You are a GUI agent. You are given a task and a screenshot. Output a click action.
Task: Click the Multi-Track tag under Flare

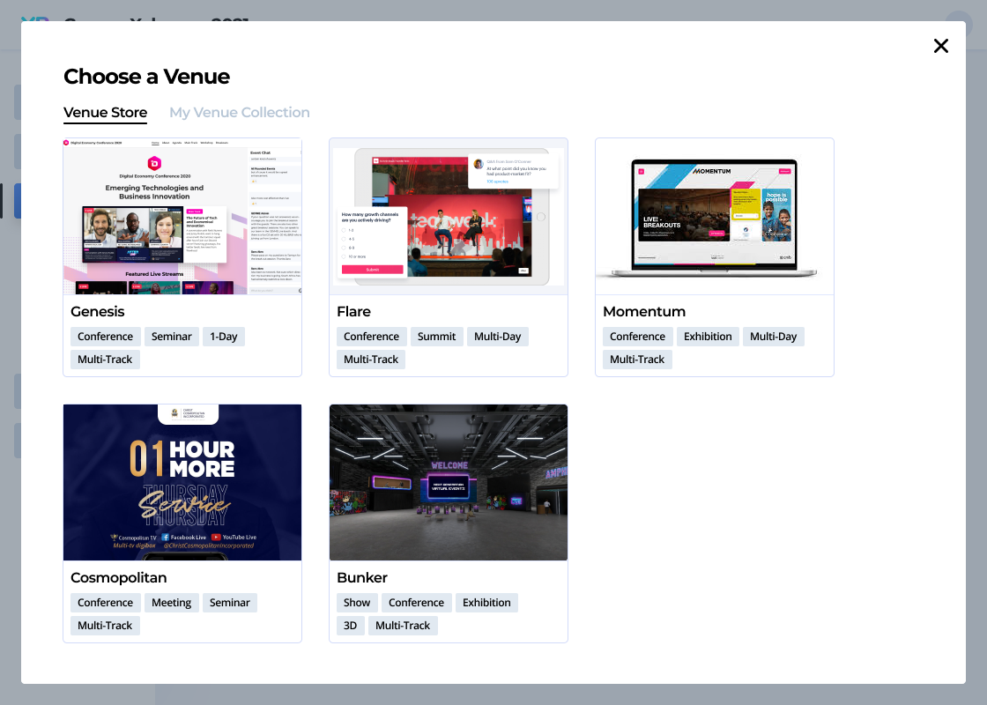pyautogui.click(x=370, y=359)
